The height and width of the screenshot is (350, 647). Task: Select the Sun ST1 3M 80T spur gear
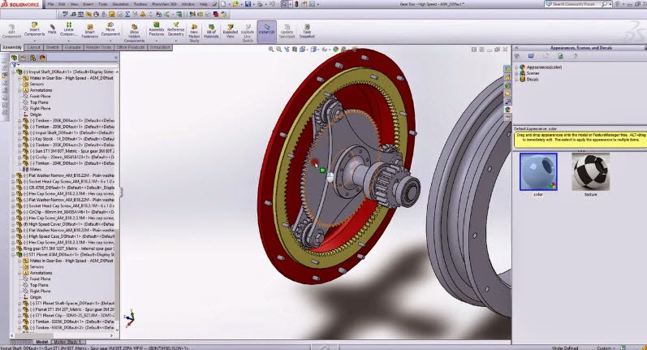point(69,151)
